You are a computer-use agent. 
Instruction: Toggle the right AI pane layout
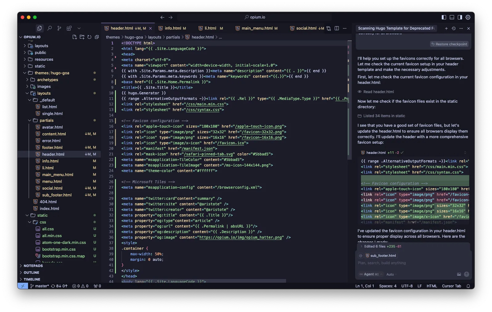click(460, 17)
